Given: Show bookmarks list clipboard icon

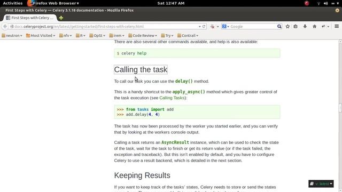Looking at the screenshot, I should [296, 26].
